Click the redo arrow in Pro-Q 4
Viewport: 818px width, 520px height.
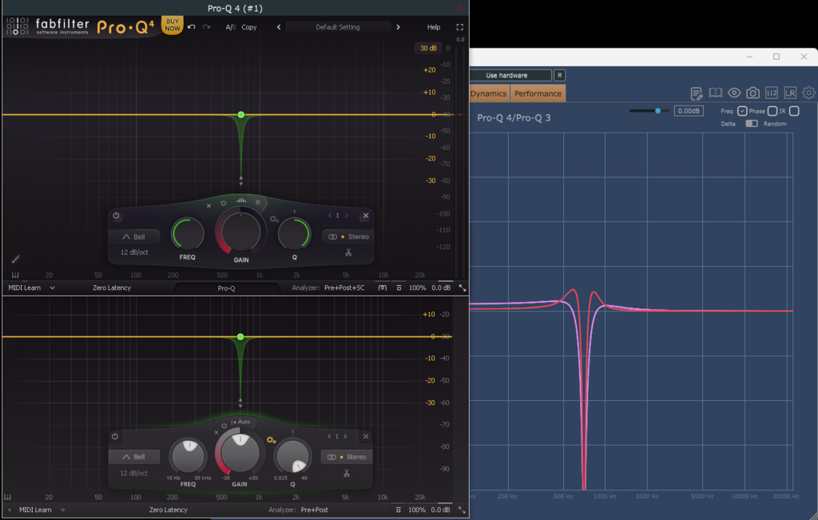click(207, 26)
